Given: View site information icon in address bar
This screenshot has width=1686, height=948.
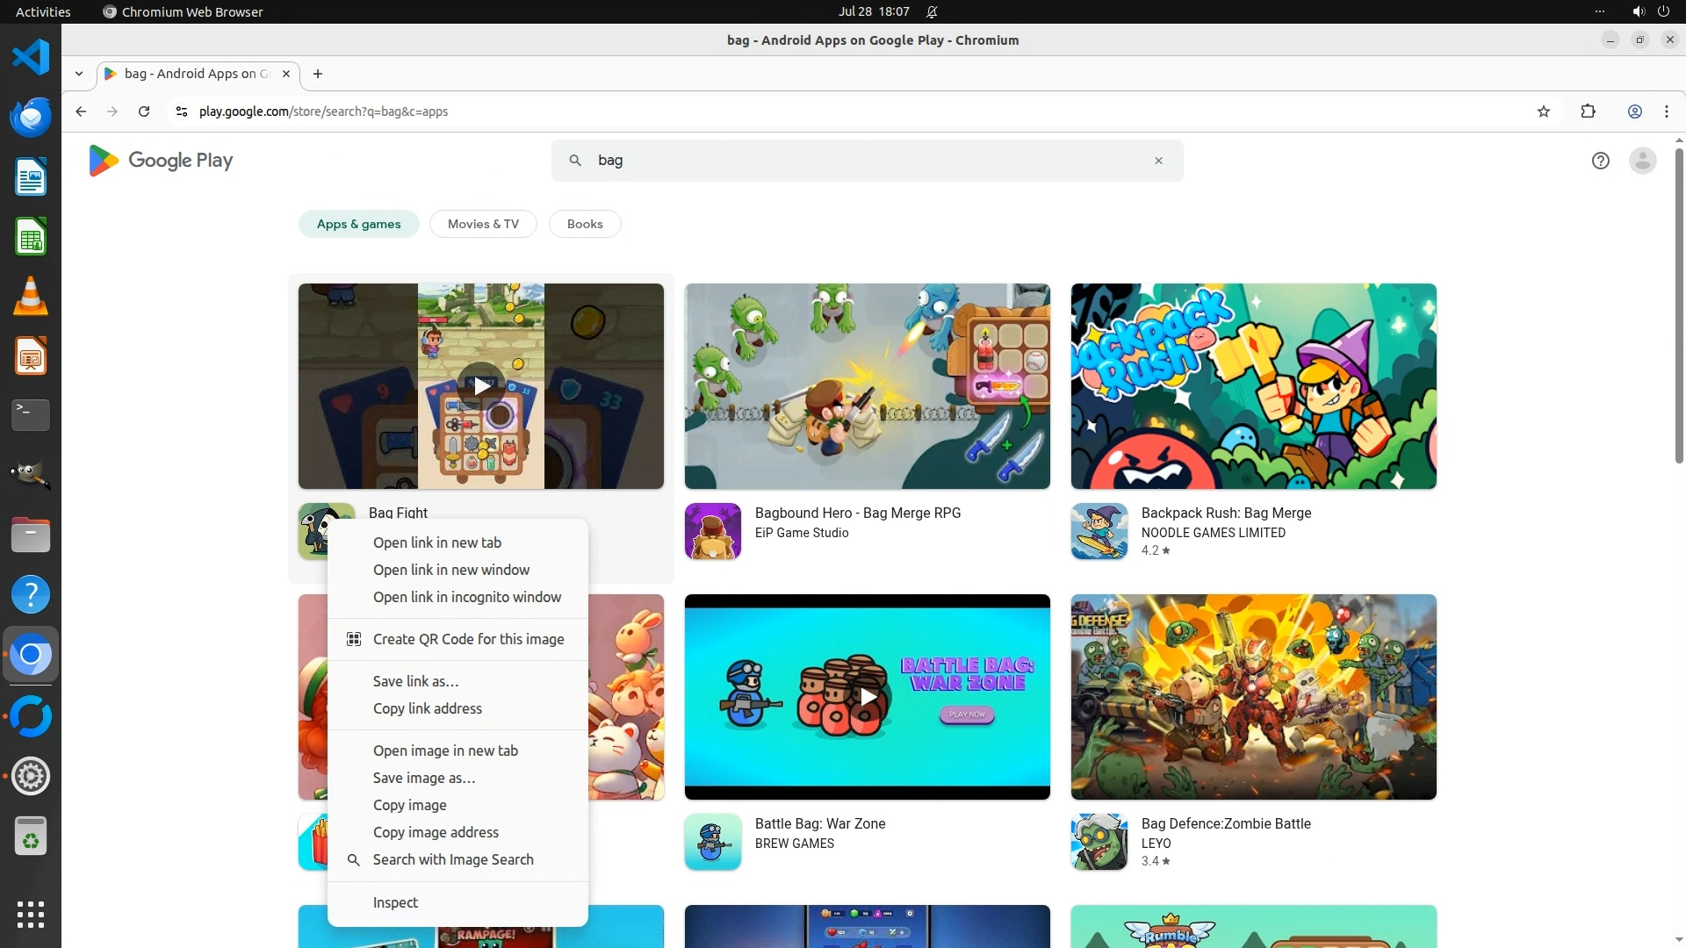Looking at the screenshot, I should pos(181,111).
